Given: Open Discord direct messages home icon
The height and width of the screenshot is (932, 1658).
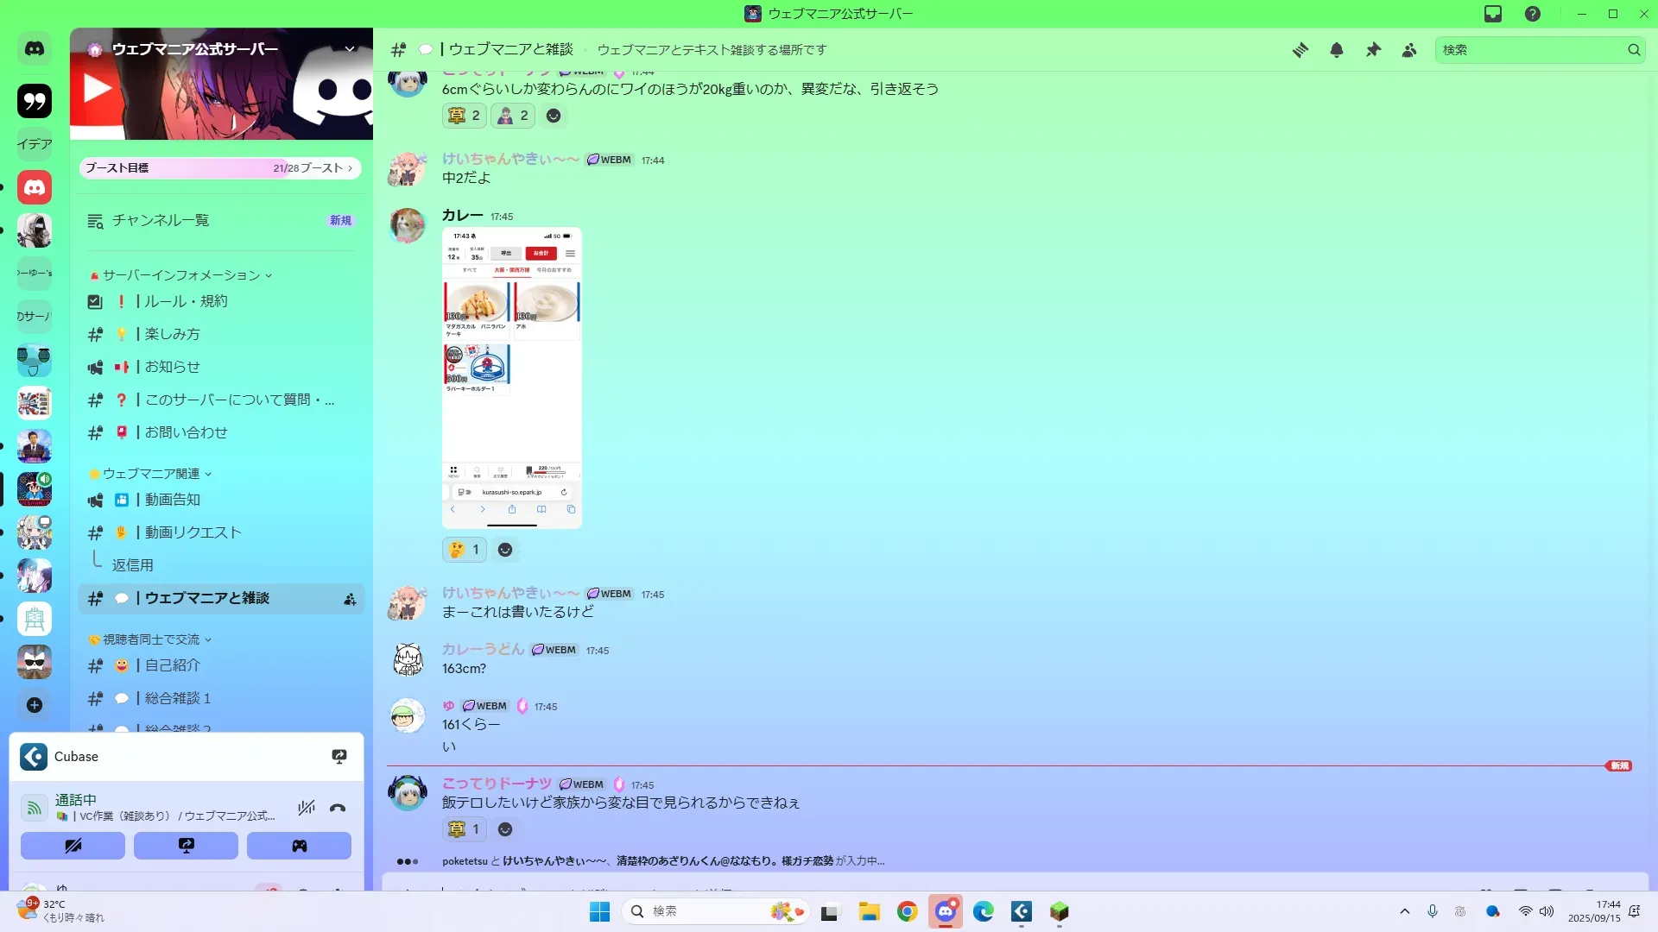Looking at the screenshot, I should 35,49.
